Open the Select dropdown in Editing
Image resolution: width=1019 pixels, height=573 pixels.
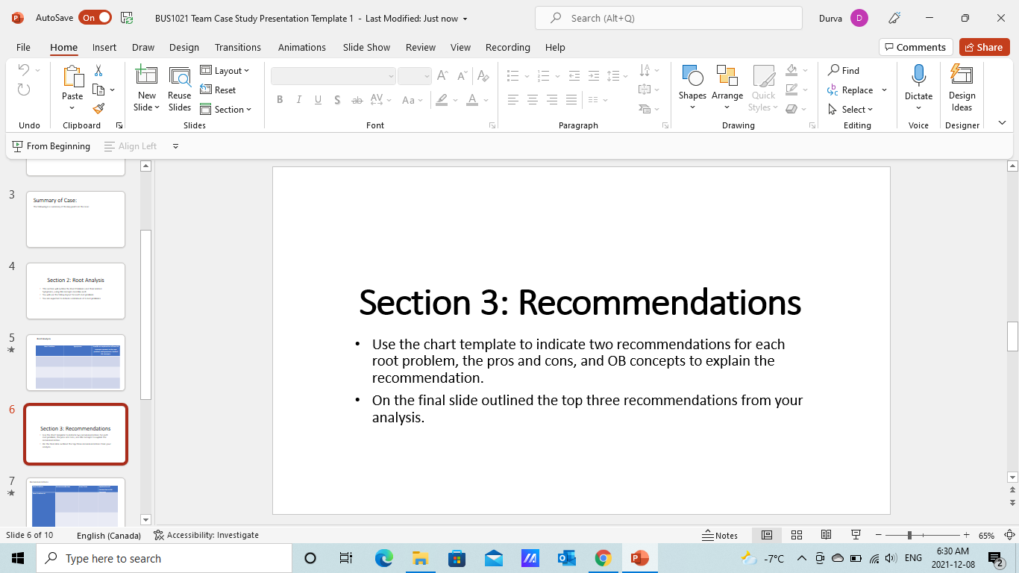(851, 110)
